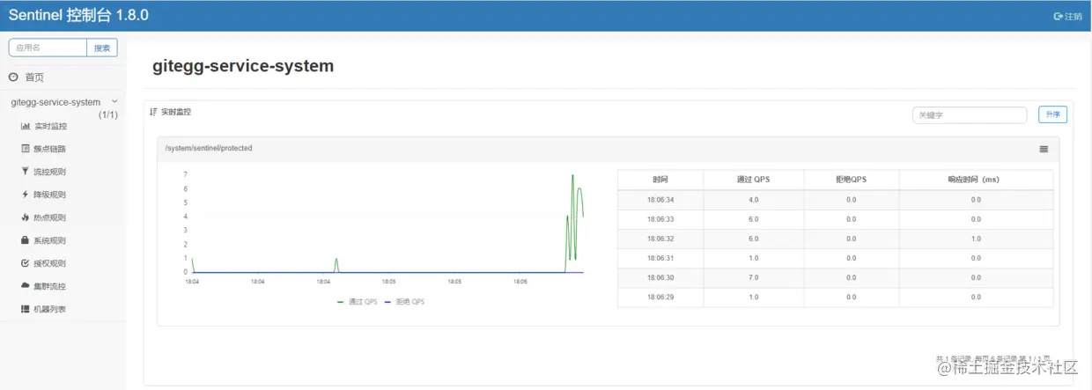Viewport: 1092px width, 390px height.
Task: Click the server icon for 机器列表
Action: click(25, 309)
